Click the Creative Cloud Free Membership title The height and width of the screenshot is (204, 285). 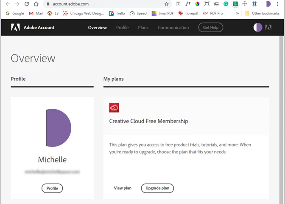[149, 121]
